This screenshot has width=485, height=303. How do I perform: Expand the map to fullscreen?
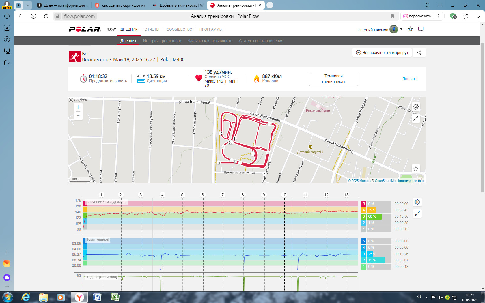pyautogui.click(x=416, y=119)
